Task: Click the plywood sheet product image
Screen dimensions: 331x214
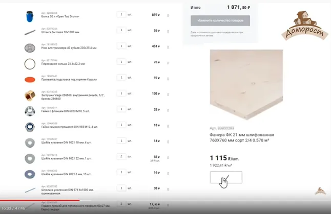Action: click(246, 85)
